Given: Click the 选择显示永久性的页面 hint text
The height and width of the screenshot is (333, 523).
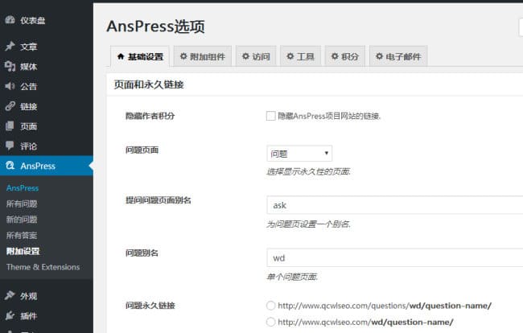Looking at the screenshot, I should click(308, 171).
